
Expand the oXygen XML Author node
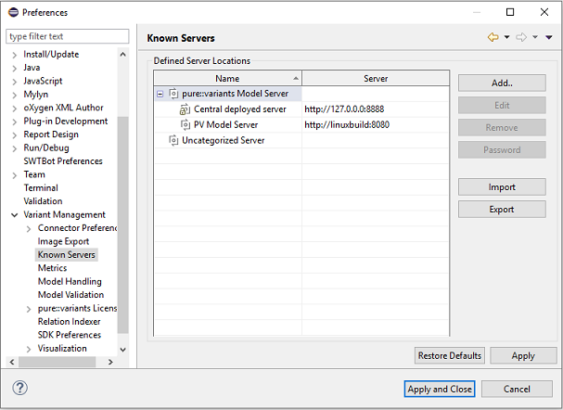(14, 109)
